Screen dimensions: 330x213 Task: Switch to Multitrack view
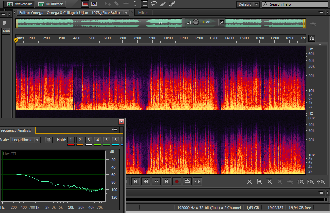point(50,4)
